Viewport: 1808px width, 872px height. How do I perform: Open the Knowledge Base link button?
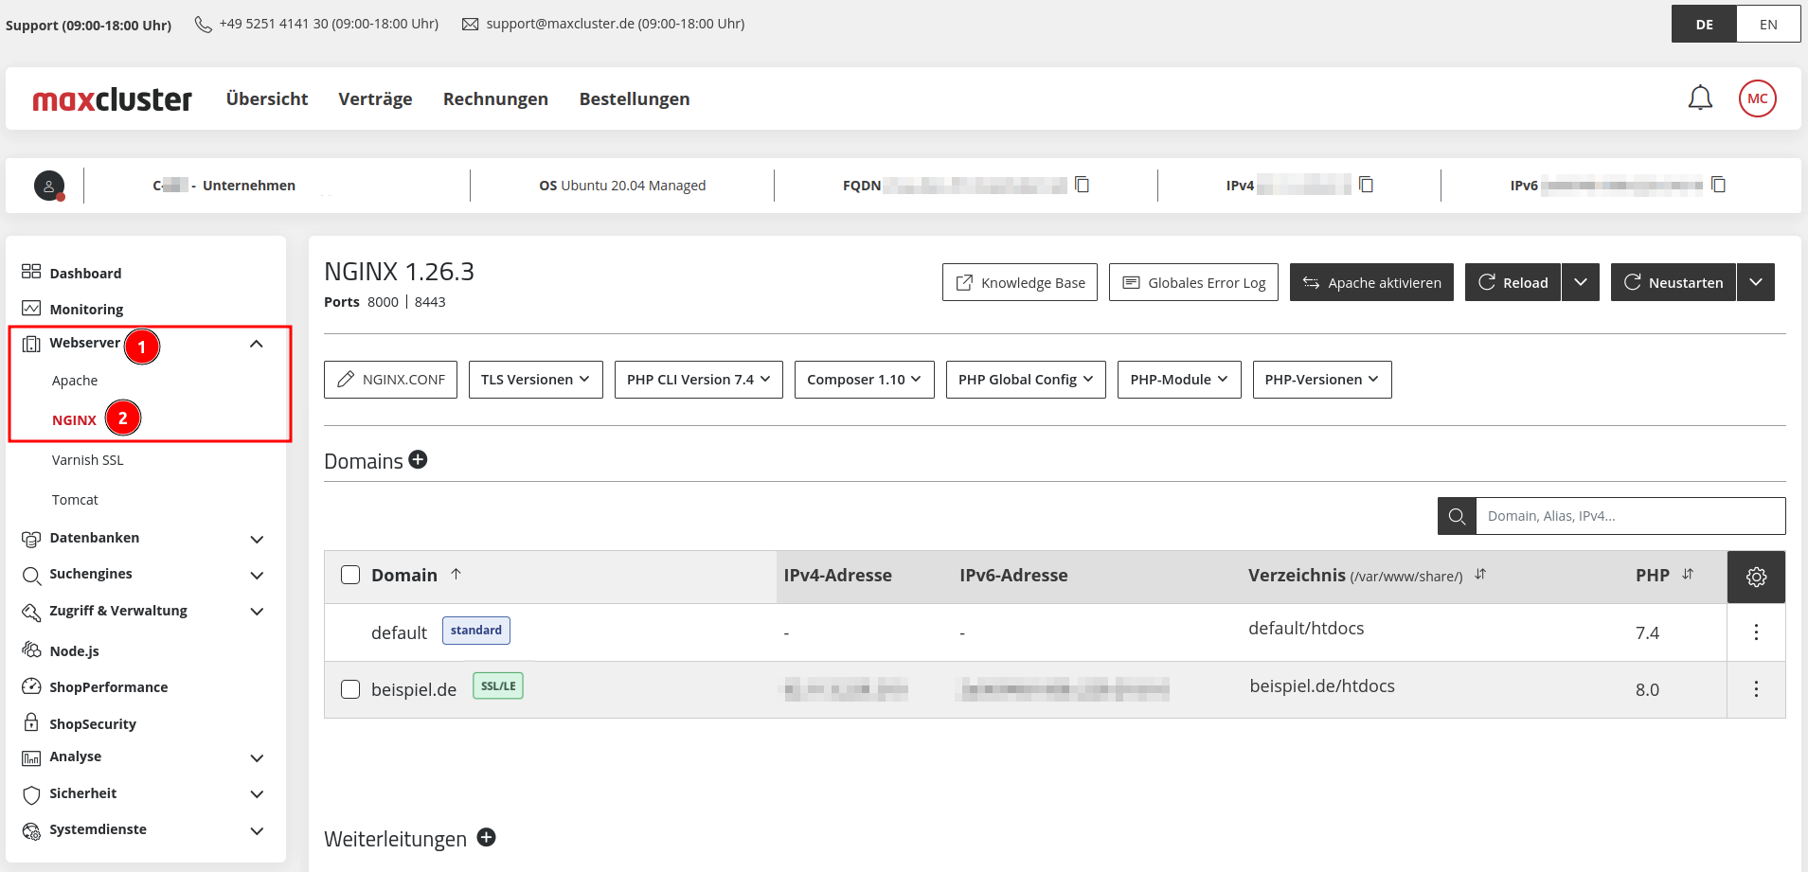point(1019,282)
